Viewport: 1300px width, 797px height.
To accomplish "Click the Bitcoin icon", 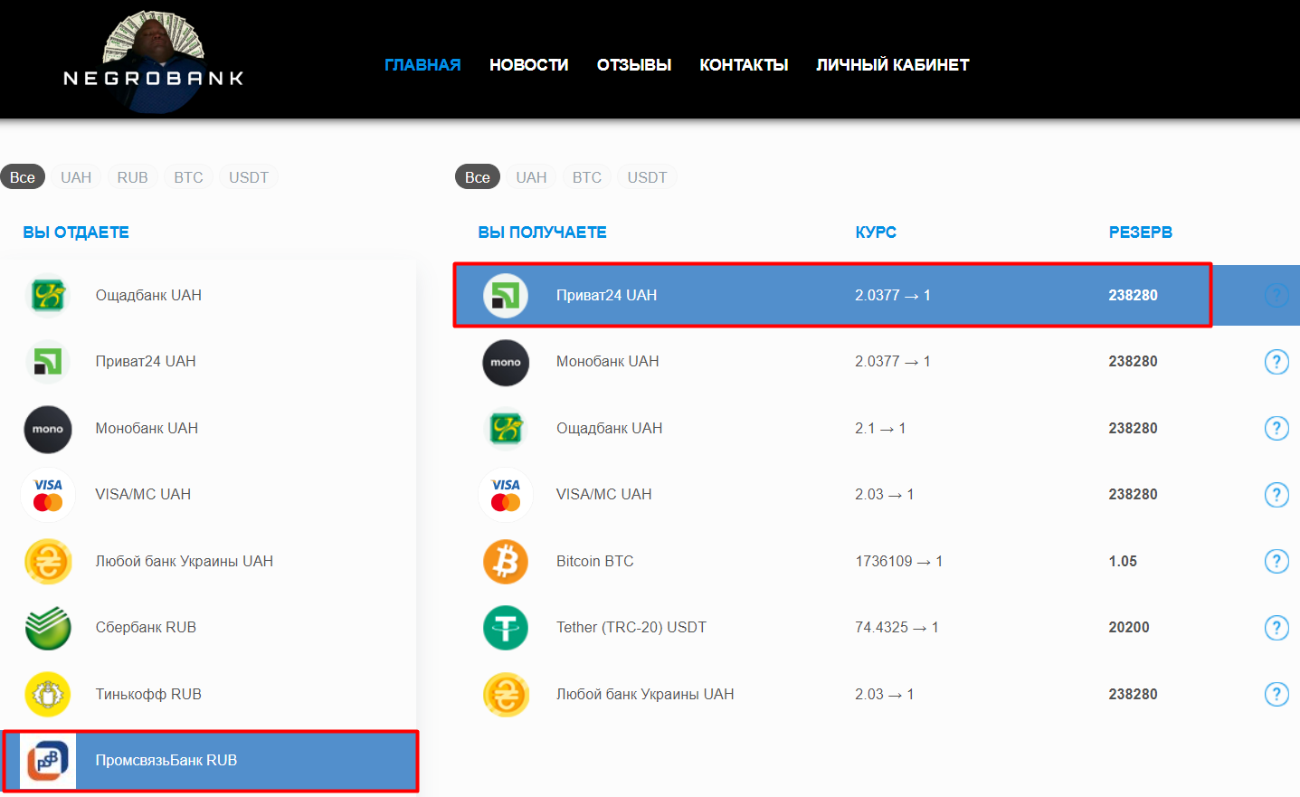I will (x=506, y=562).
